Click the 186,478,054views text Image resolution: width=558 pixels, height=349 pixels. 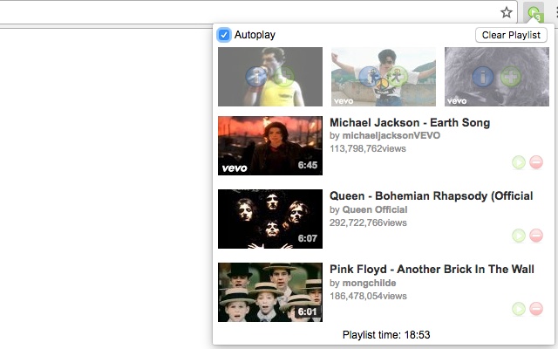pos(368,296)
